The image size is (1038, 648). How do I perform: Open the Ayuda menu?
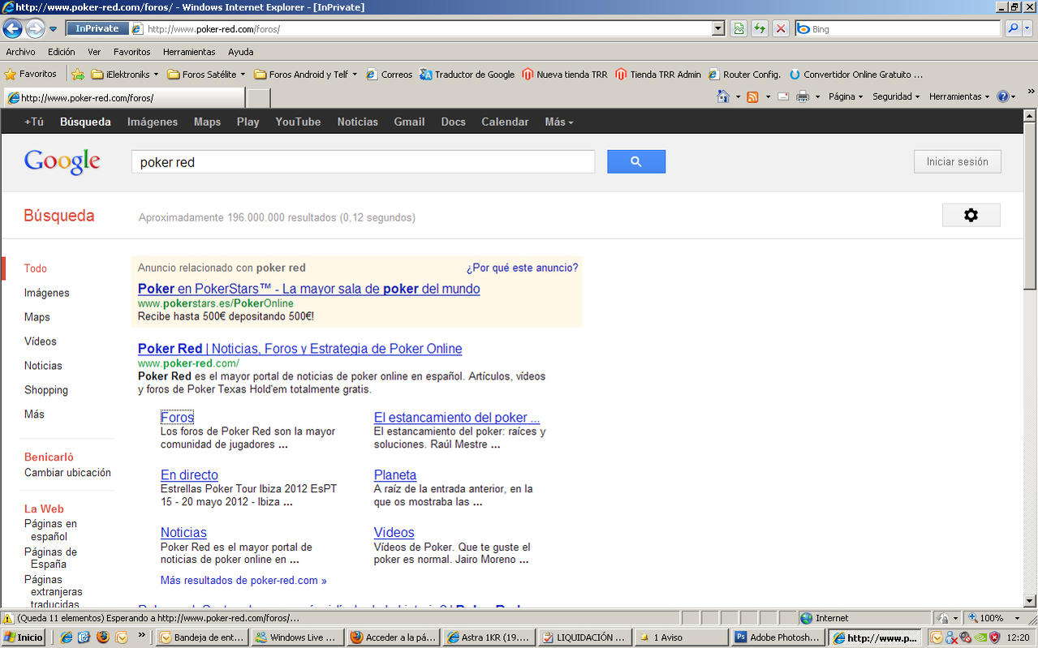[x=241, y=52]
